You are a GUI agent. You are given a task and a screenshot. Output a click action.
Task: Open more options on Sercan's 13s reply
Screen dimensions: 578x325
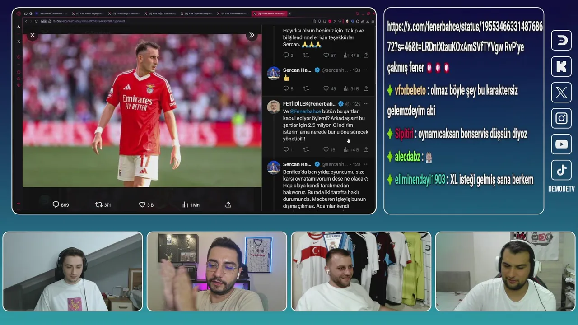point(366,70)
